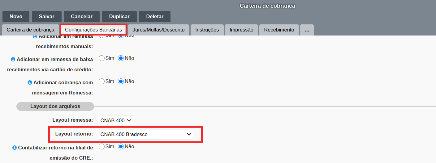
Task: Select 'Sim' for Contabilizar retorno na filial
Action: [101, 146]
